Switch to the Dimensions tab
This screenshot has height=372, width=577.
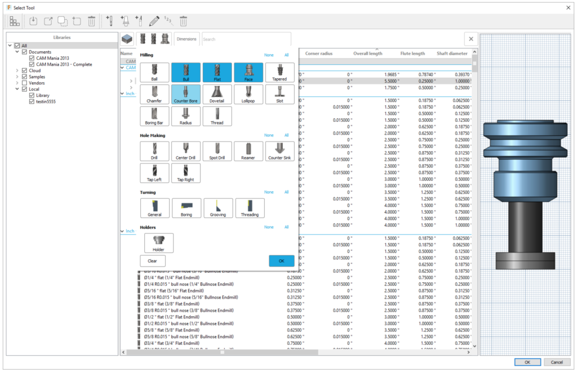point(186,38)
